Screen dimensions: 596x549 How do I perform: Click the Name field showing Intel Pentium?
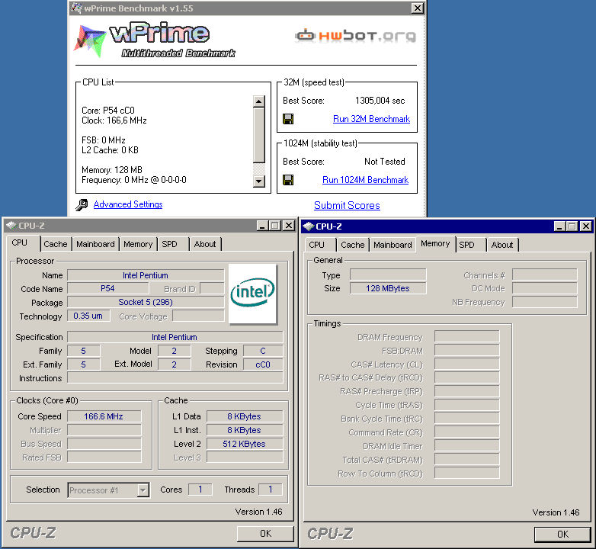pyautogui.click(x=146, y=275)
